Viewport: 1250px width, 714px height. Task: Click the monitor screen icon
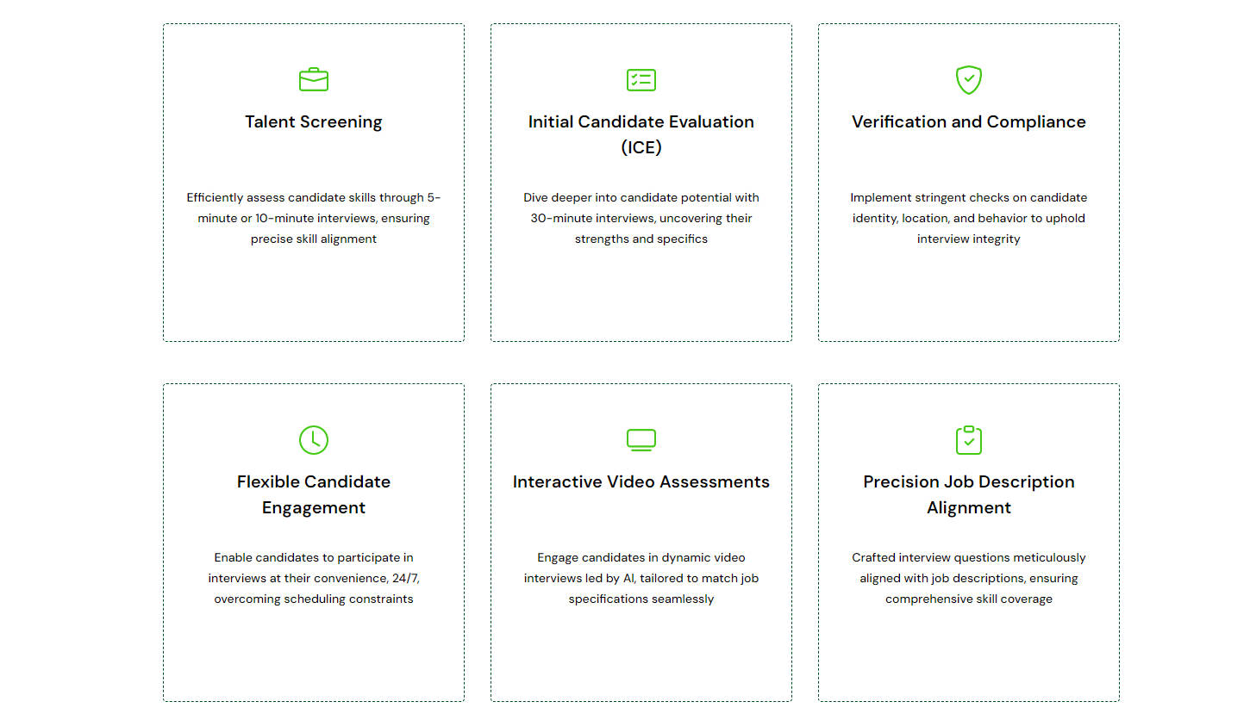[x=641, y=440]
